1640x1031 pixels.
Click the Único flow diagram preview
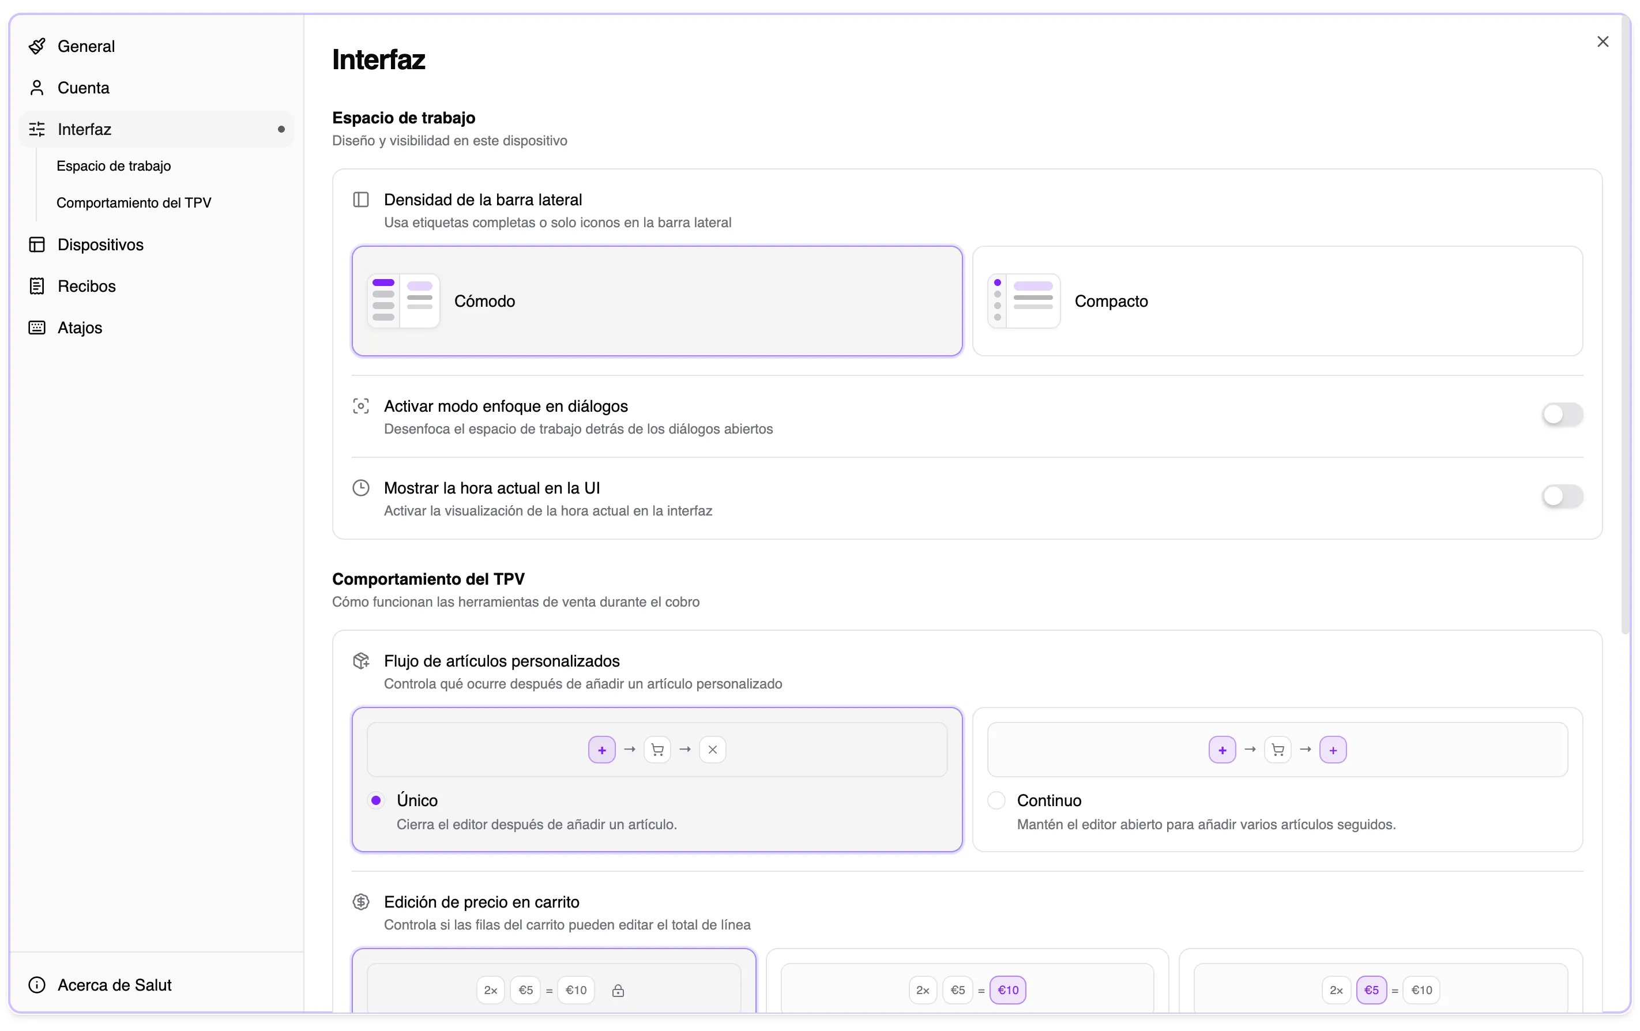[657, 750]
